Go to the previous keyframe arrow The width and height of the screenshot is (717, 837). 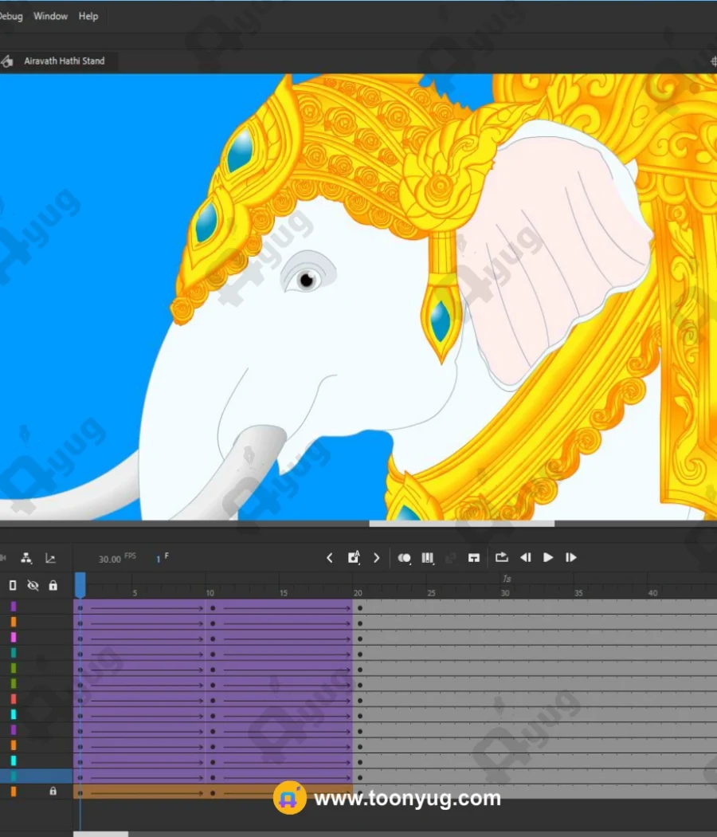point(330,558)
